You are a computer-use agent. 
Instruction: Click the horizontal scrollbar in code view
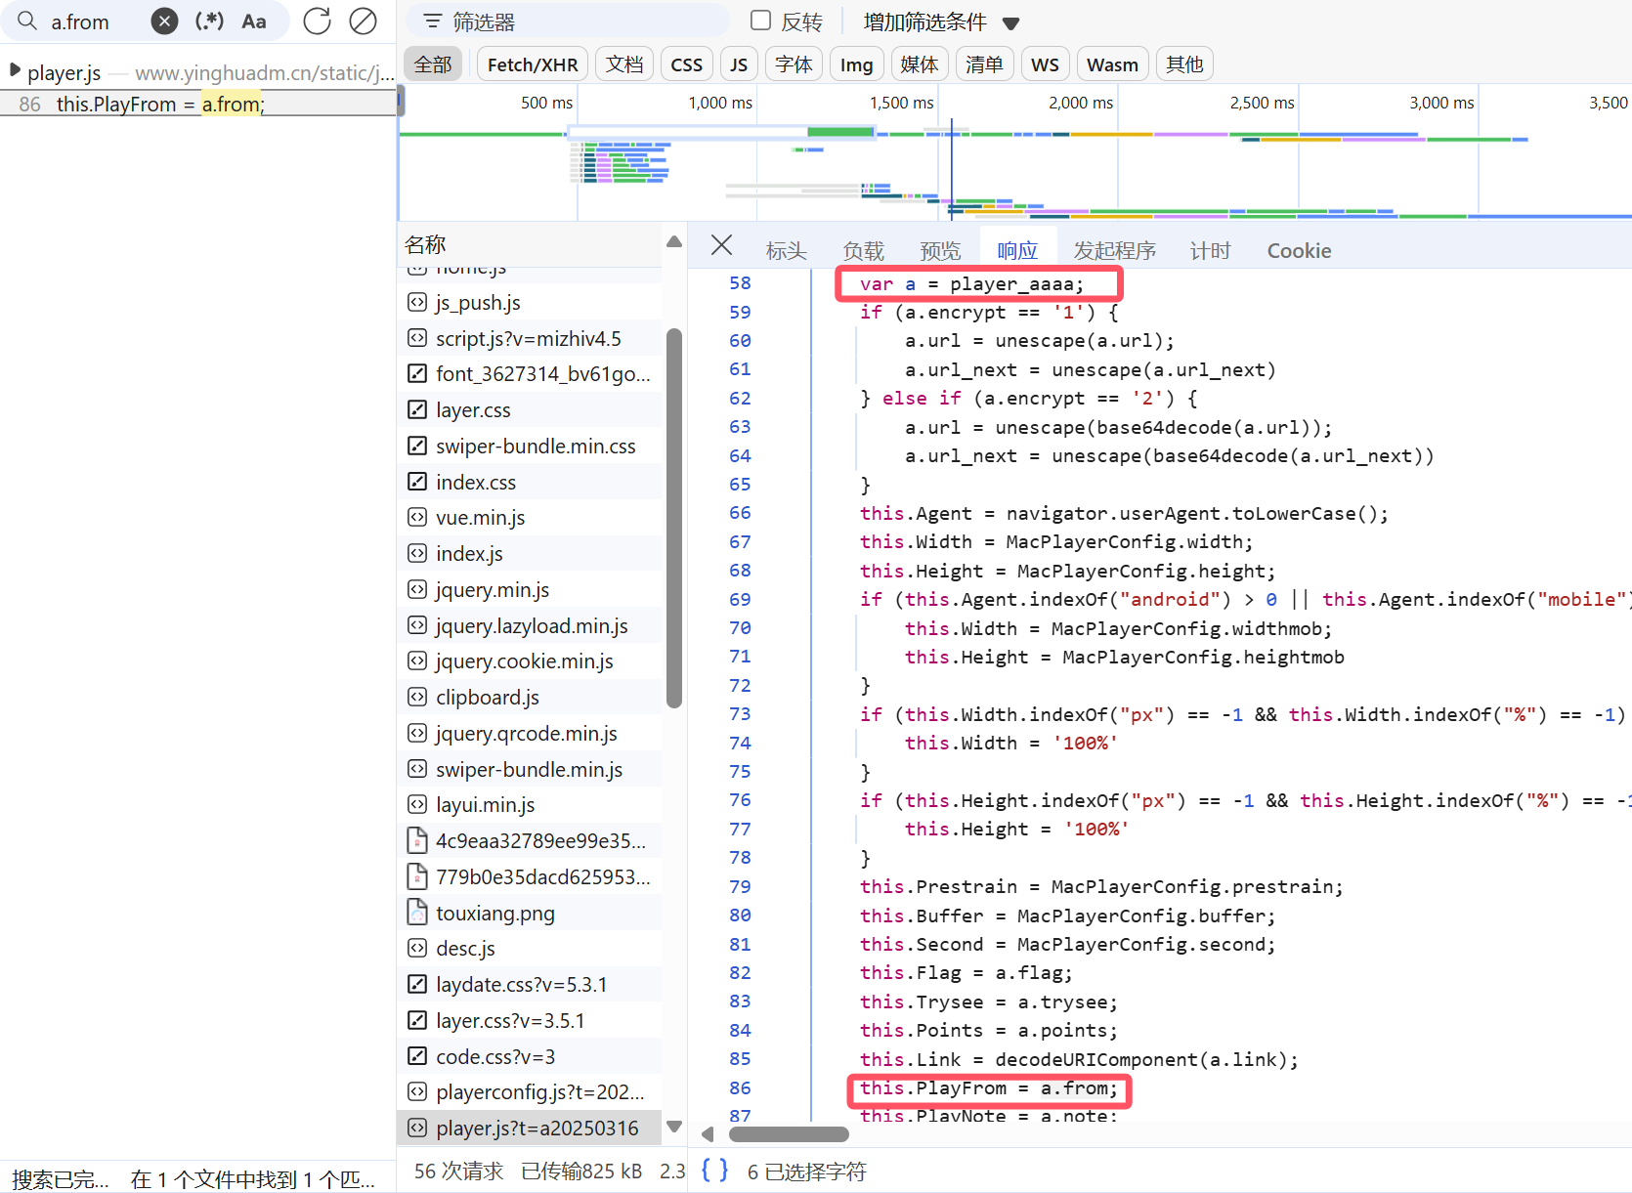[789, 1134]
